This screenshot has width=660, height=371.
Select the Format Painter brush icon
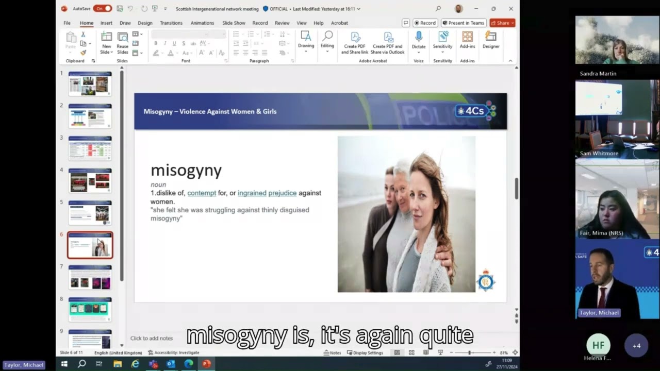pyautogui.click(x=83, y=53)
